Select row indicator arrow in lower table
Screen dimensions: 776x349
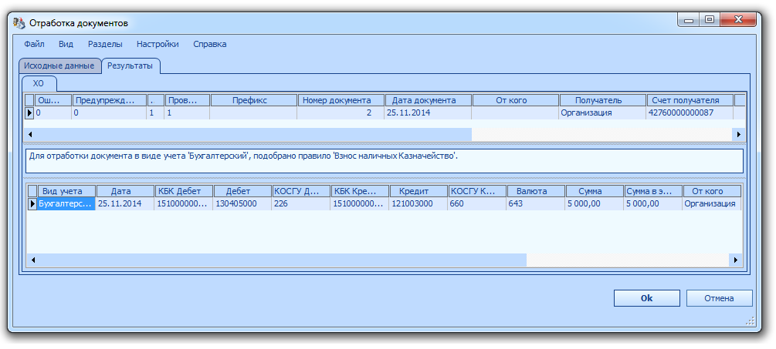pos(32,204)
